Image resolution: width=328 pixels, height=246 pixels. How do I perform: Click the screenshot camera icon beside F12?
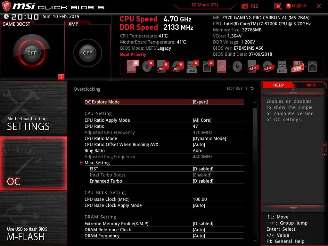coord(244,6)
